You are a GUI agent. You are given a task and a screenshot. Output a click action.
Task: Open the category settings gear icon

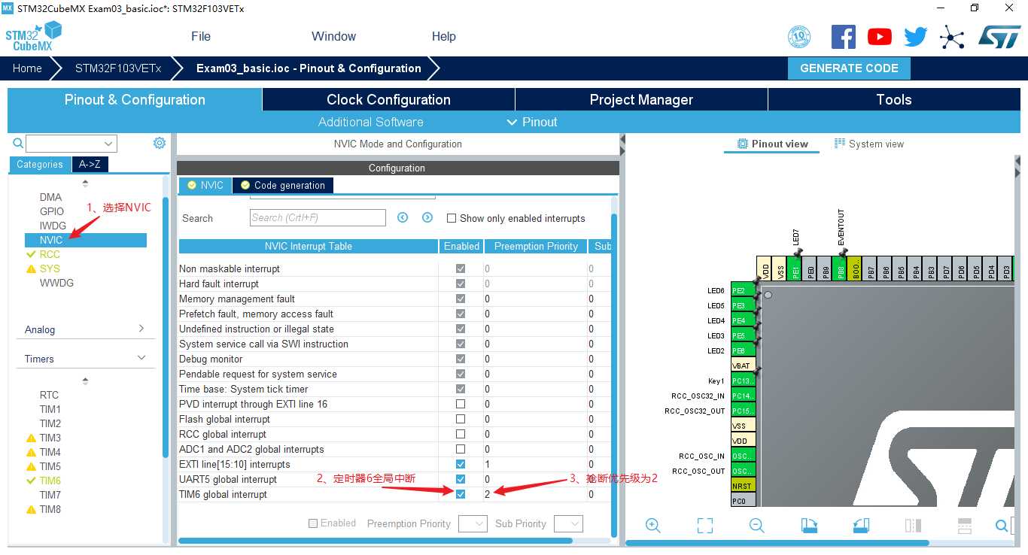click(x=159, y=143)
